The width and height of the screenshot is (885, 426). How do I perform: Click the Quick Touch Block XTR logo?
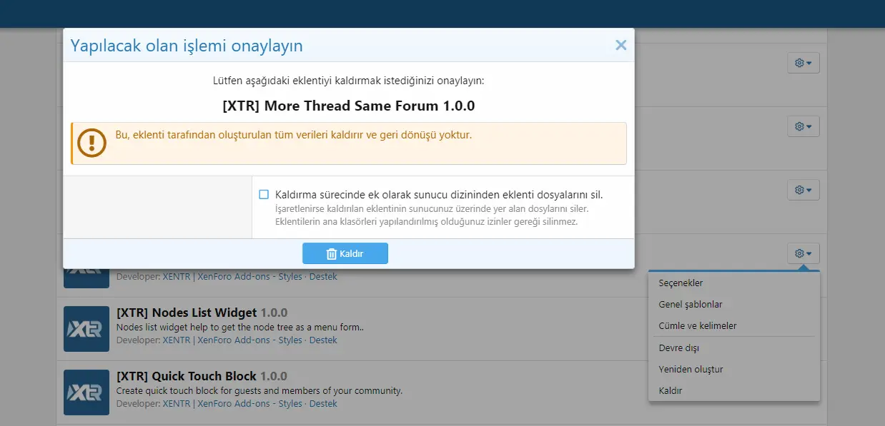click(86, 392)
